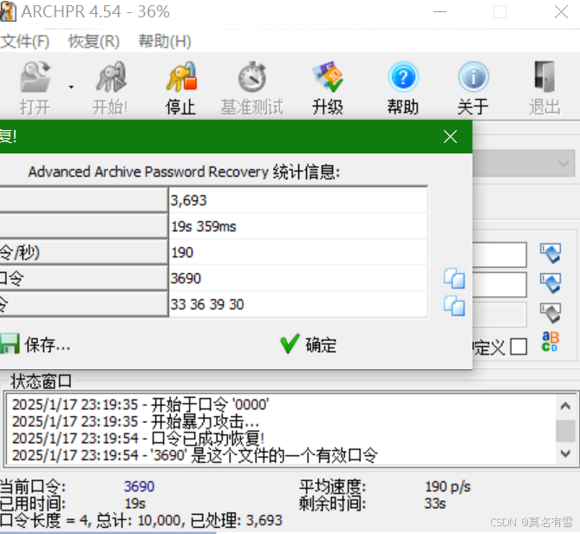Viewport: 580px width, 534px height.
Task: Click the second input field right of dialog
Action: (x=499, y=284)
